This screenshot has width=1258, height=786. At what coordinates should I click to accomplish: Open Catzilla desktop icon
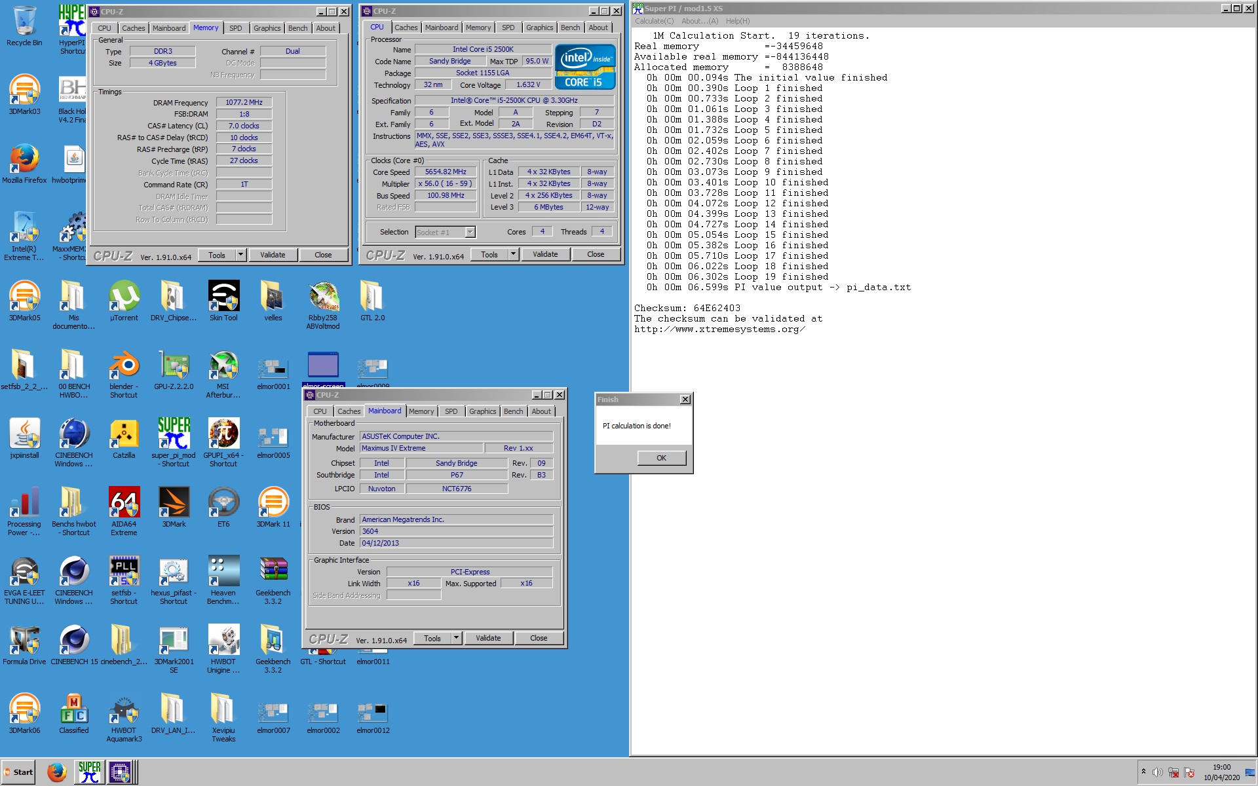tap(124, 439)
